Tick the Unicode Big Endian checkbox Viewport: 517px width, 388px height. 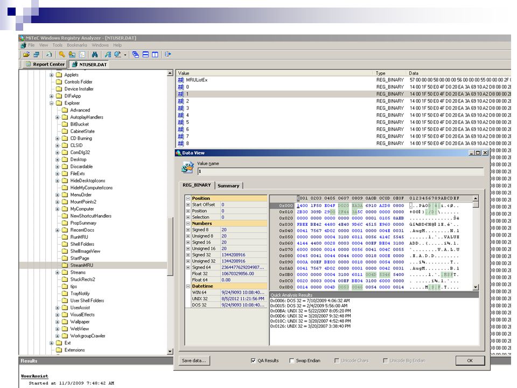point(385,361)
